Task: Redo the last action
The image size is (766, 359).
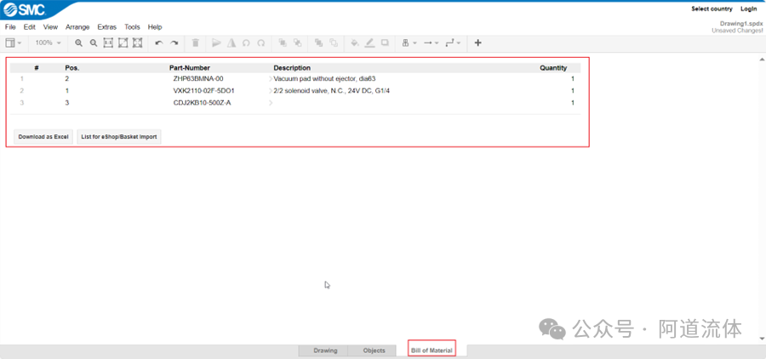Action: click(x=174, y=43)
